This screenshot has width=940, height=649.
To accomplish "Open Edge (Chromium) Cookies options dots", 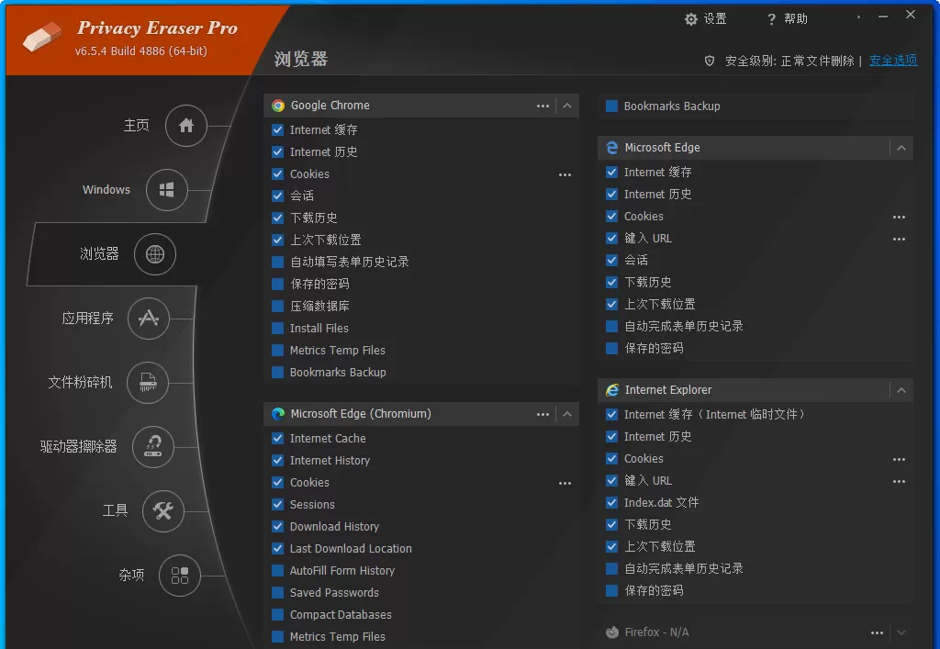I will (x=565, y=484).
